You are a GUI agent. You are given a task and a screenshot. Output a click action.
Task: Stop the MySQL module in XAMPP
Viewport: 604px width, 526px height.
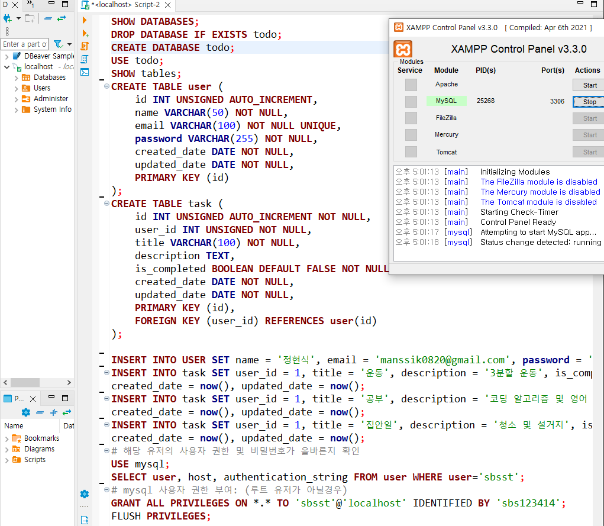589,102
